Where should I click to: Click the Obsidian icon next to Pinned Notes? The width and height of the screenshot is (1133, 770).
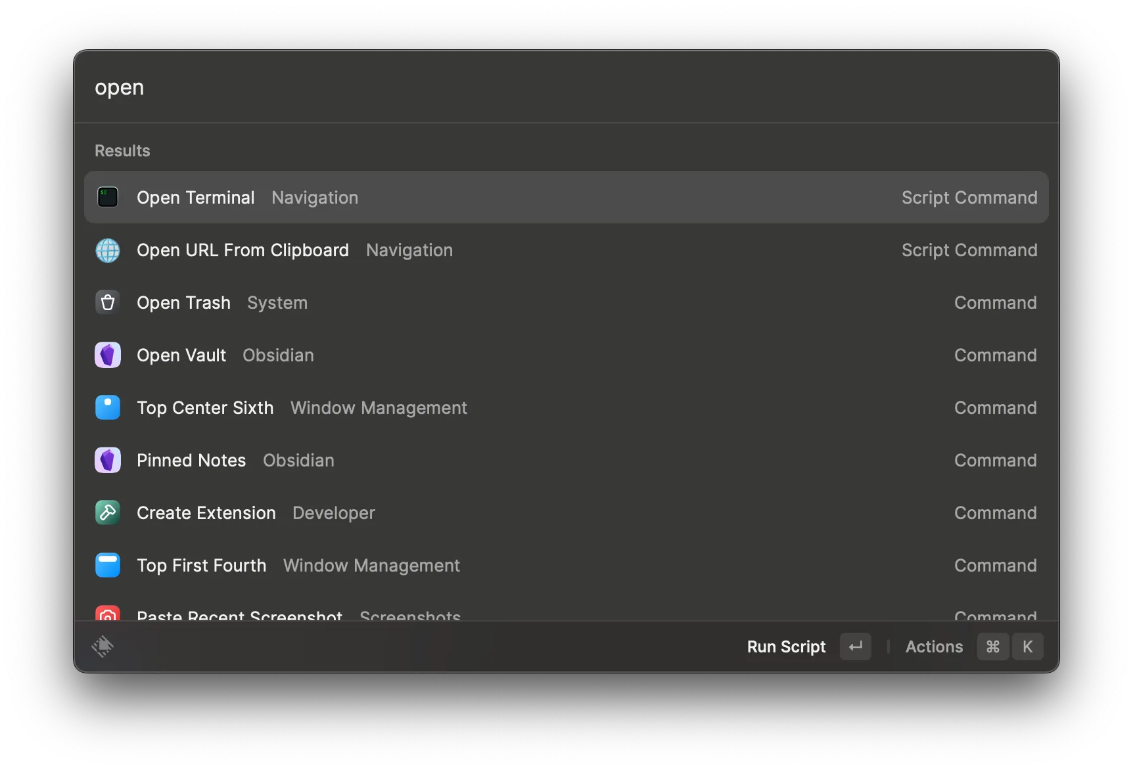[x=108, y=460]
